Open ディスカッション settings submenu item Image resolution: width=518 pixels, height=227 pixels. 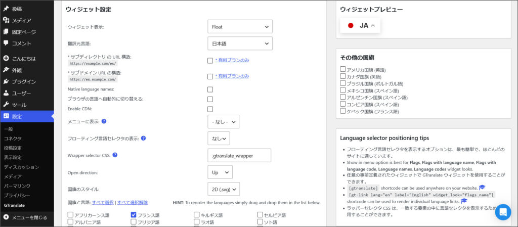tap(21, 167)
